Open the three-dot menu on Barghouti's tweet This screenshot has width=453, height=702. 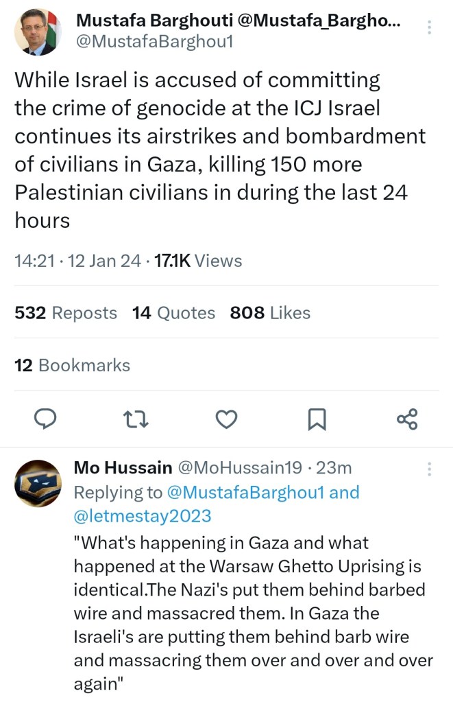[430, 27]
